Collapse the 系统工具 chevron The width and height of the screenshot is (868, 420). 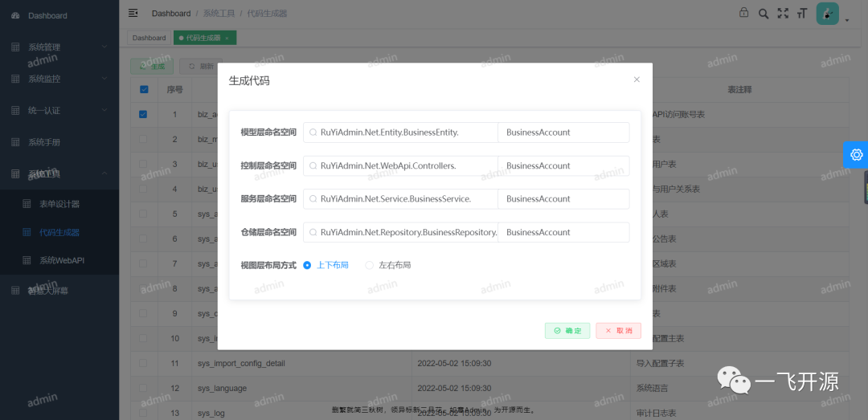104,173
